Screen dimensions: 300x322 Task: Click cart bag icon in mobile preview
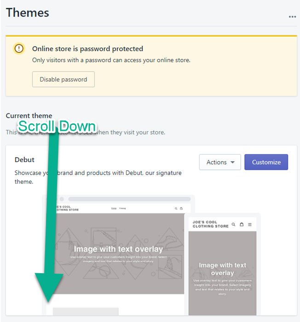coord(242,224)
